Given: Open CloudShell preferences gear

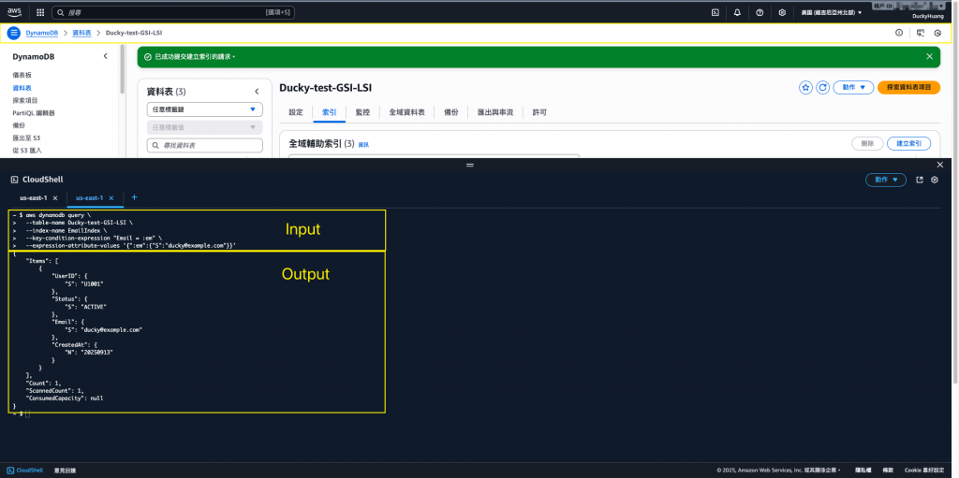Looking at the screenshot, I should [x=935, y=180].
